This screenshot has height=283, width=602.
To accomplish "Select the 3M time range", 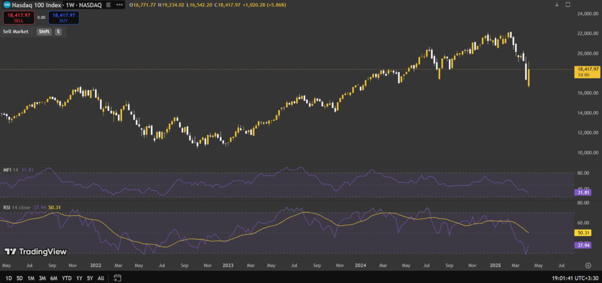I will point(42,278).
